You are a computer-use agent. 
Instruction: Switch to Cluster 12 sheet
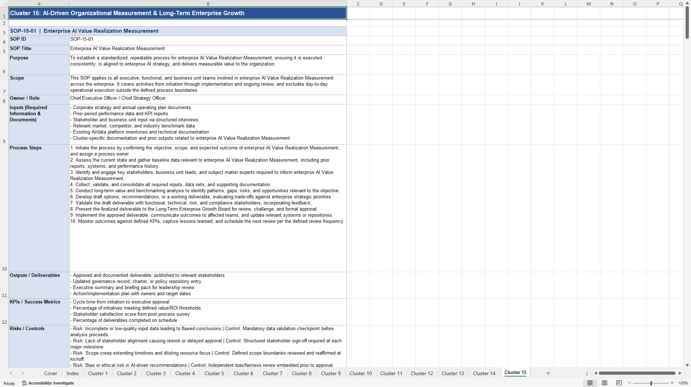[422, 373]
